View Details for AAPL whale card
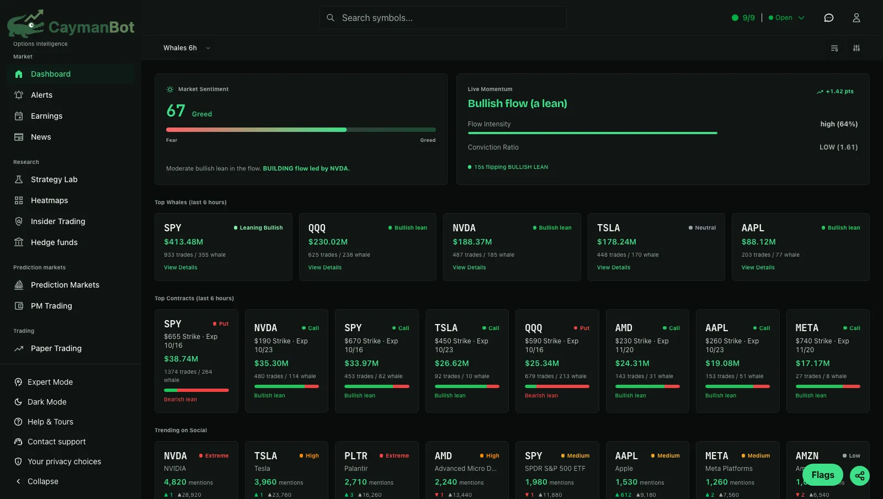The width and height of the screenshot is (883, 499). 758,268
